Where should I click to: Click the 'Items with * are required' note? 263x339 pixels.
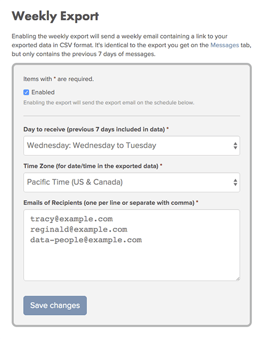59,79
